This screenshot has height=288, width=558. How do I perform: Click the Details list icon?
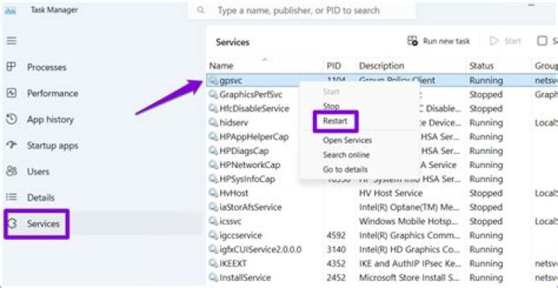click(12, 197)
